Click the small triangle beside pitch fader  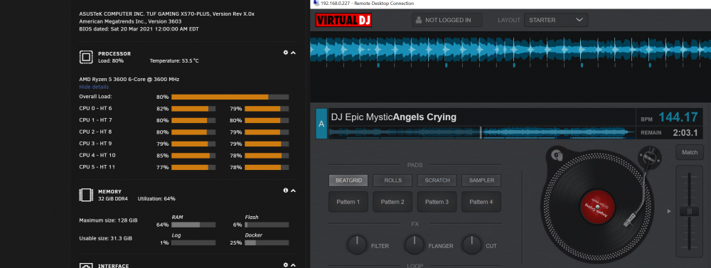pyautogui.click(x=669, y=211)
